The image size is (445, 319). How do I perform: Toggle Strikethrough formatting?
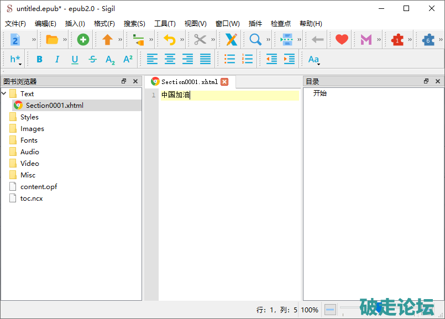pyautogui.click(x=92, y=59)
